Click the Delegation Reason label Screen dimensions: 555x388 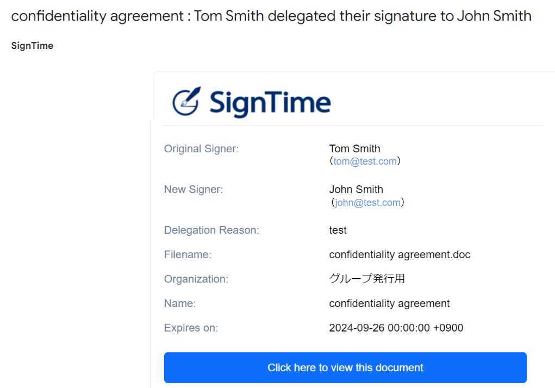pyautogui.click(x=211, y=230)
